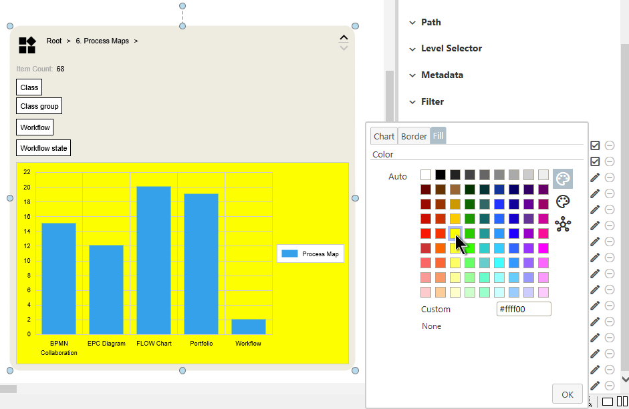Click the Workflow state button

[x=43, y=148]
